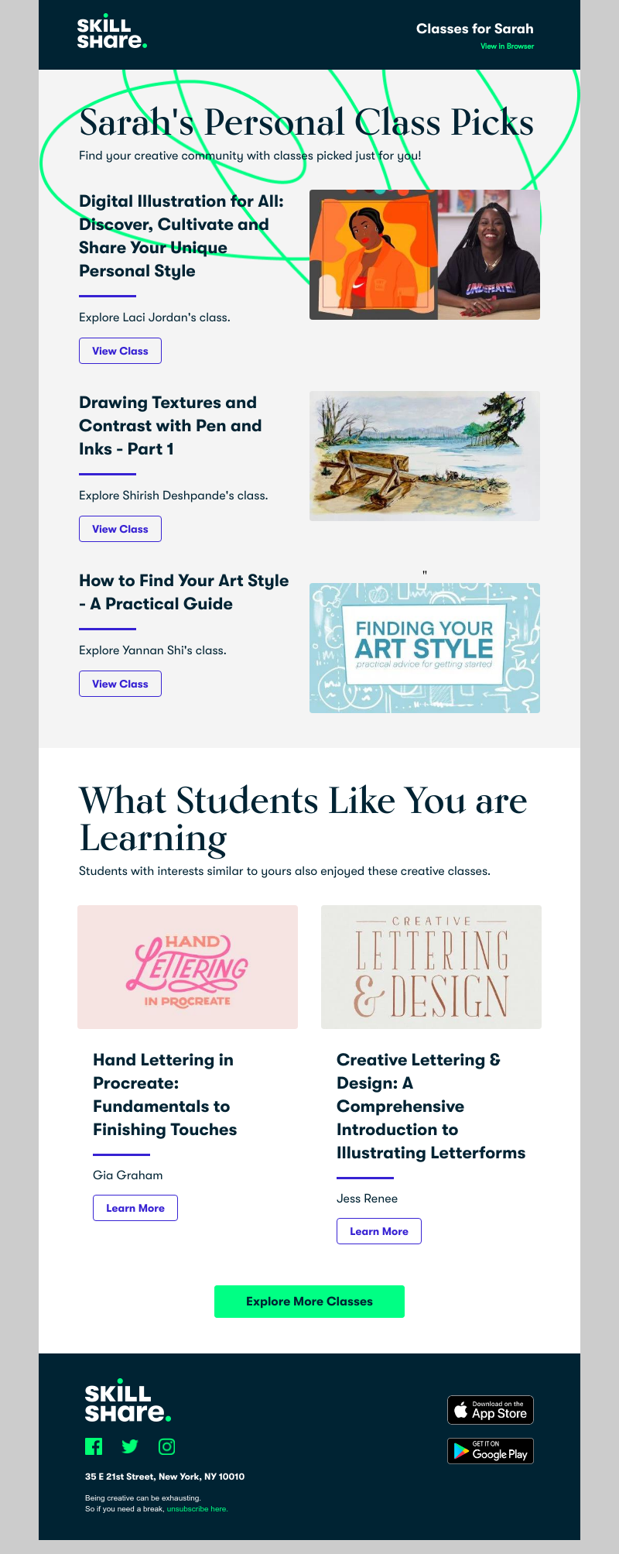This screenshot has width=619, height=1554.
Task: Open the Instagram icon in the footer
Action: [x=166, y=1446]
